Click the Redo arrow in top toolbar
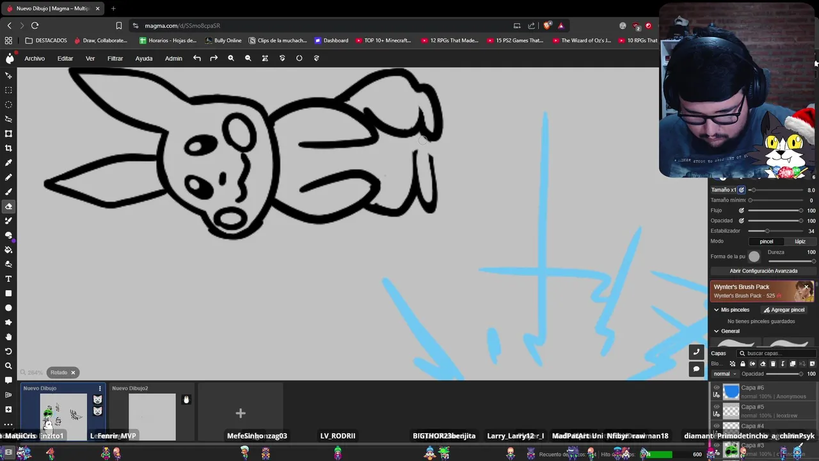The width and height of the screenshot is (819, 461). tap(214, 58)
